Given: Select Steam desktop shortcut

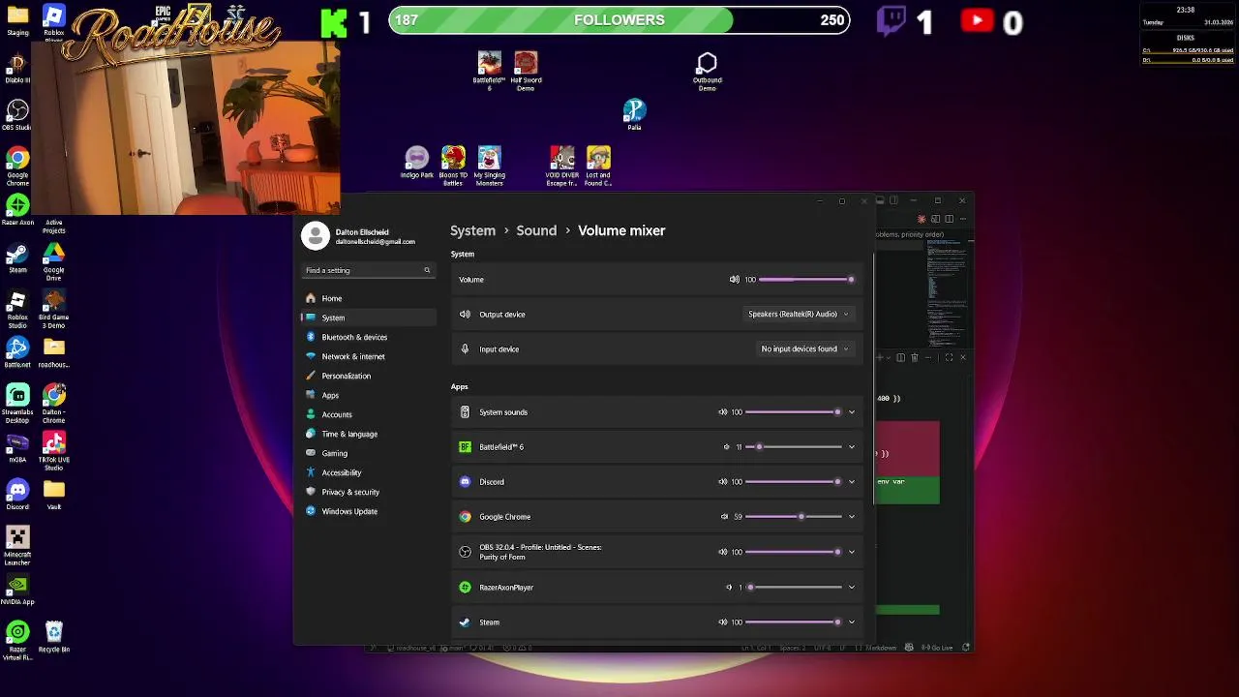Looking at the screenshot, I should pyautogui.click(x=17, y=258).
